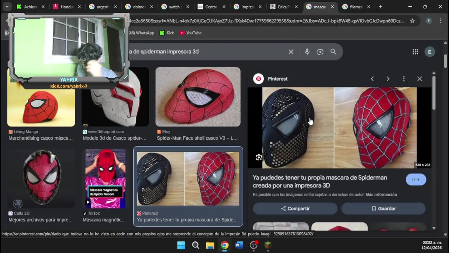Viewport: 449px width, 253px height.
Task: Open the taskbar clock and date
Action: click(432, 245)
